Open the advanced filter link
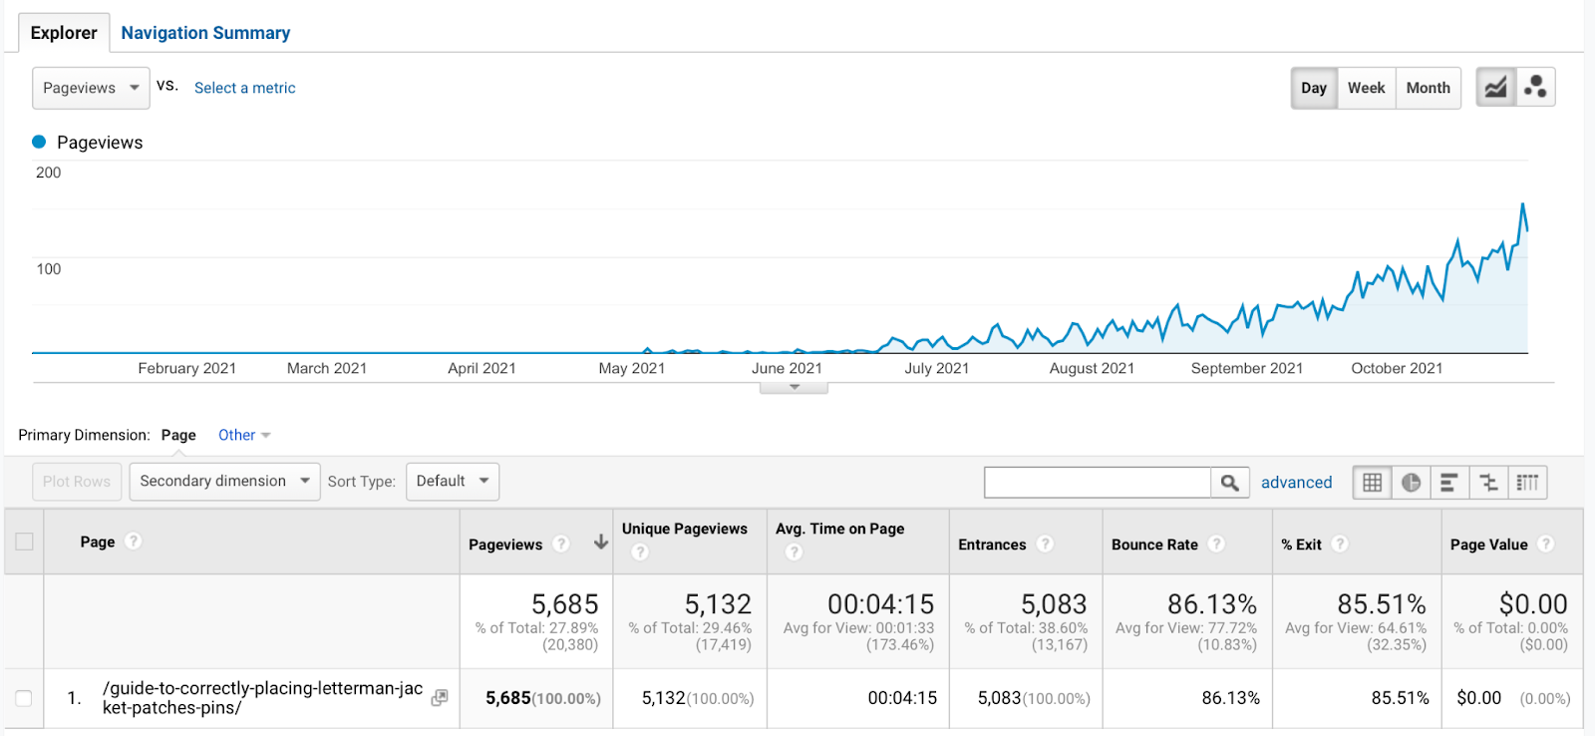The width and height of the screenshot is (1595, 736). (x=1296, y=483)
